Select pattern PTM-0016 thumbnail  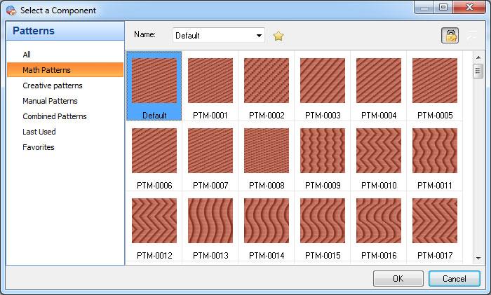pyautogui.click(x=379, y=221)
